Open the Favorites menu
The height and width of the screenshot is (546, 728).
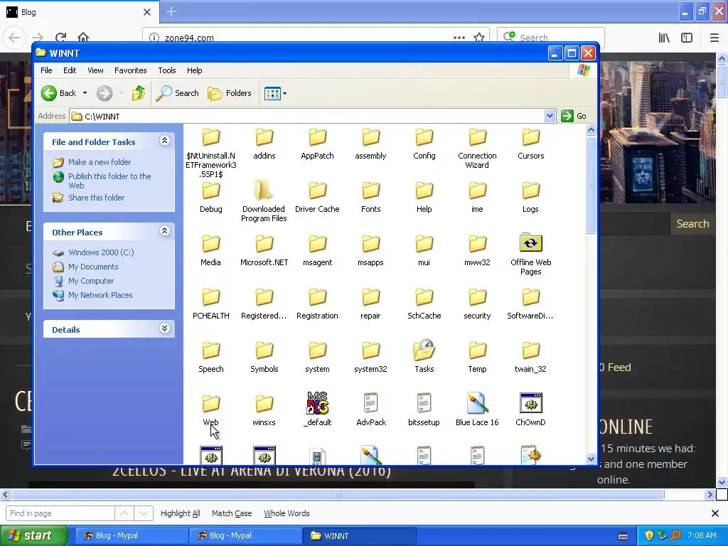pyautogui.click(x=131, y=70)
